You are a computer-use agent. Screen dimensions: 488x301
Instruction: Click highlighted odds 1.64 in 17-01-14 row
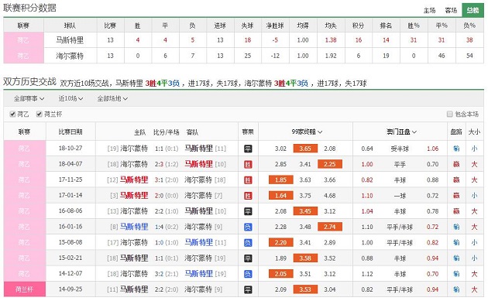click(x=280, y=196)
